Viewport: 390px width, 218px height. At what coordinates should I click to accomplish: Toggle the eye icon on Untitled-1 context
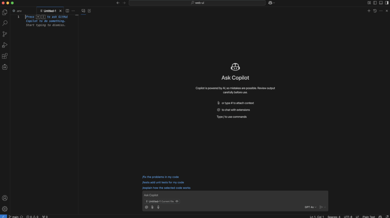click(177, 201)
